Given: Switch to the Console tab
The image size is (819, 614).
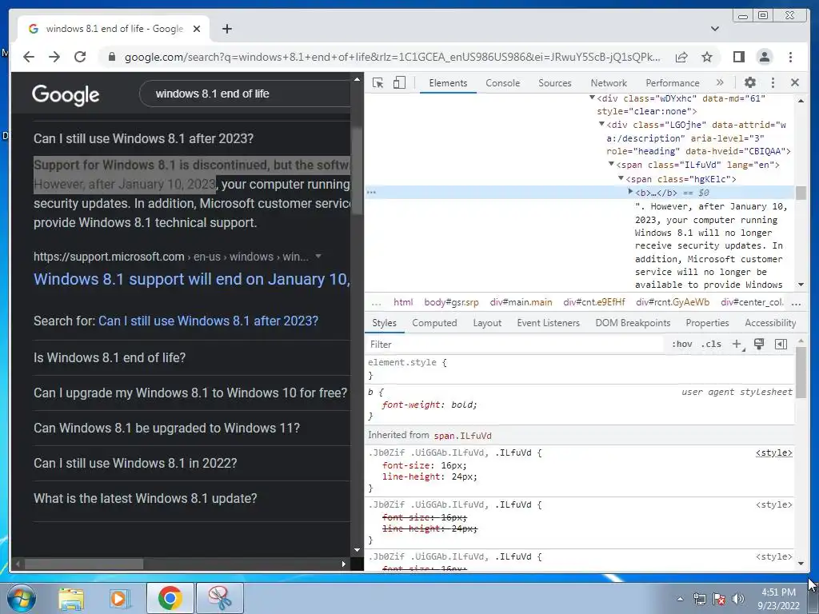Looking at the screenshot, I should click(x=502, y=83).
